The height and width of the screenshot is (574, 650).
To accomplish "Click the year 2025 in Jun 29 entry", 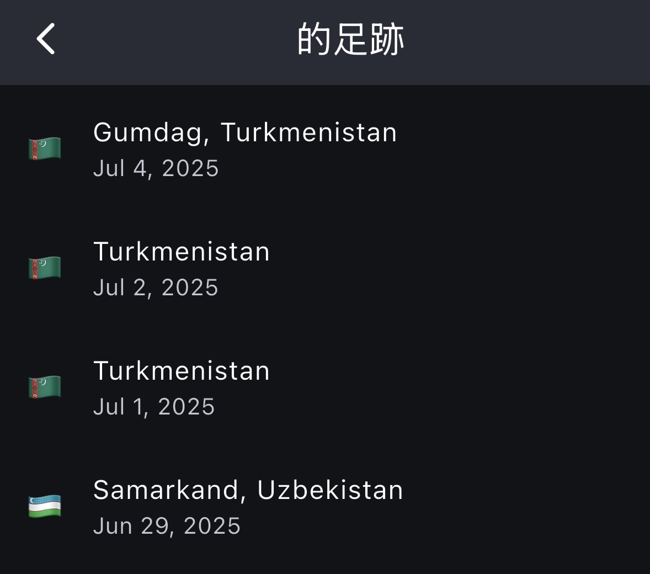I will [x=212, y=526].
